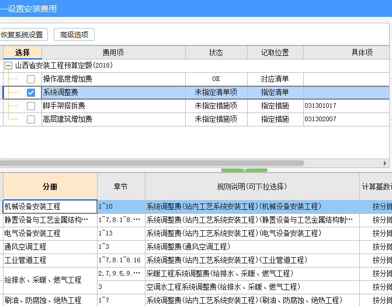Viewport: 392px width, 306px height.
Task: Click the 031301017 code cell
Action: click(x=346, y=106)
